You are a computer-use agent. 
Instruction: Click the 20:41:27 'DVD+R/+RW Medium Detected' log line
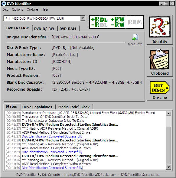coord(62,125)
